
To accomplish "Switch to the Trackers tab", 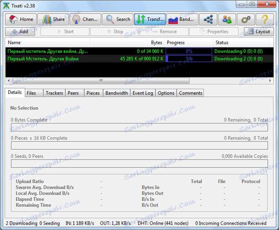I will click(54, 93).
